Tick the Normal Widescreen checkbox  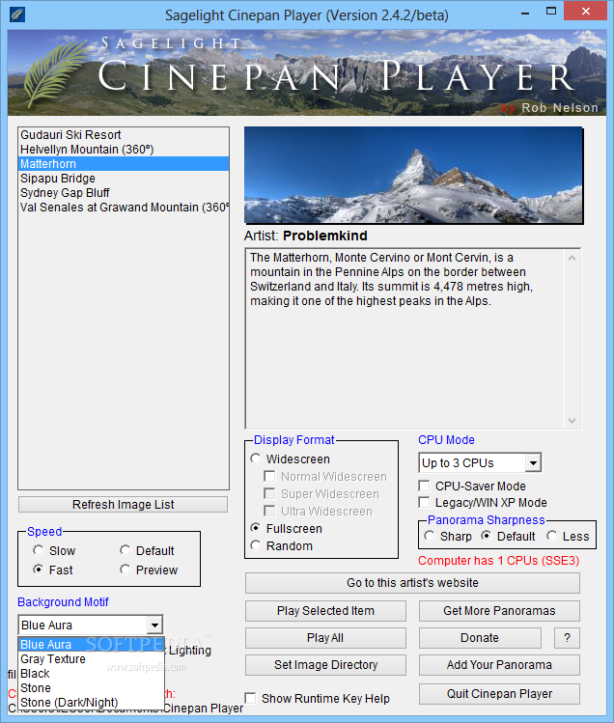[269, 476]
